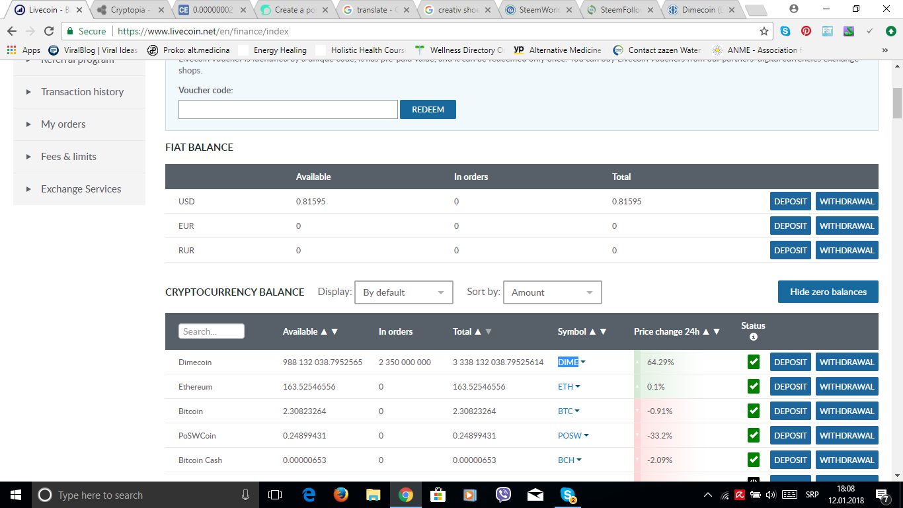The height and width of the screenshot is (508, 903).
Task: Open Skype from the taskbar
Action: [568, 495]
